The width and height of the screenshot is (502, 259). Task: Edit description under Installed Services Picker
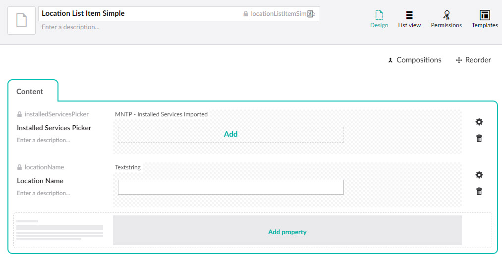click(x=44, y=140)
